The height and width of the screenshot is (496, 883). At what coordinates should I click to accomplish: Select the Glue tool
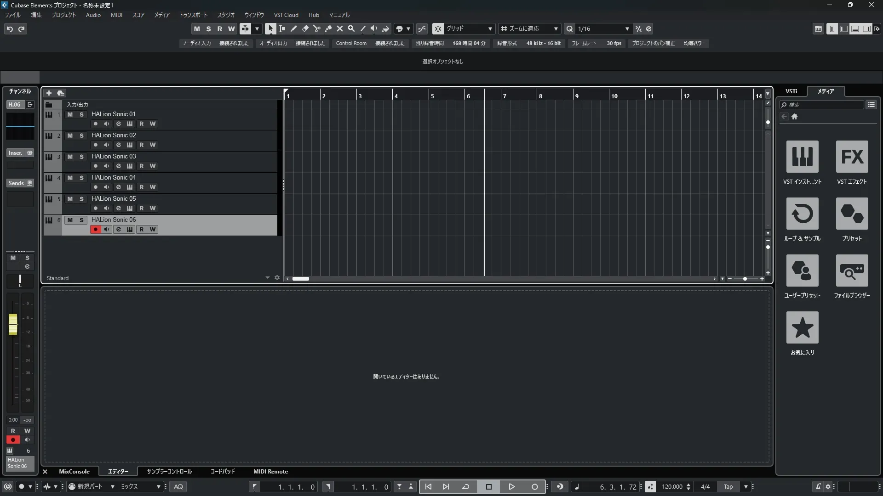pos(328,29)
